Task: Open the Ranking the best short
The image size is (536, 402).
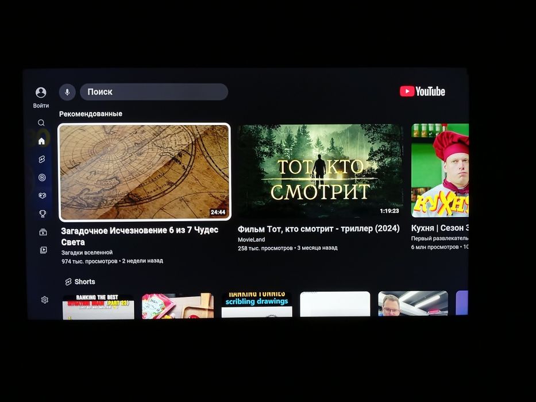Action: click(x=98, y=307)
